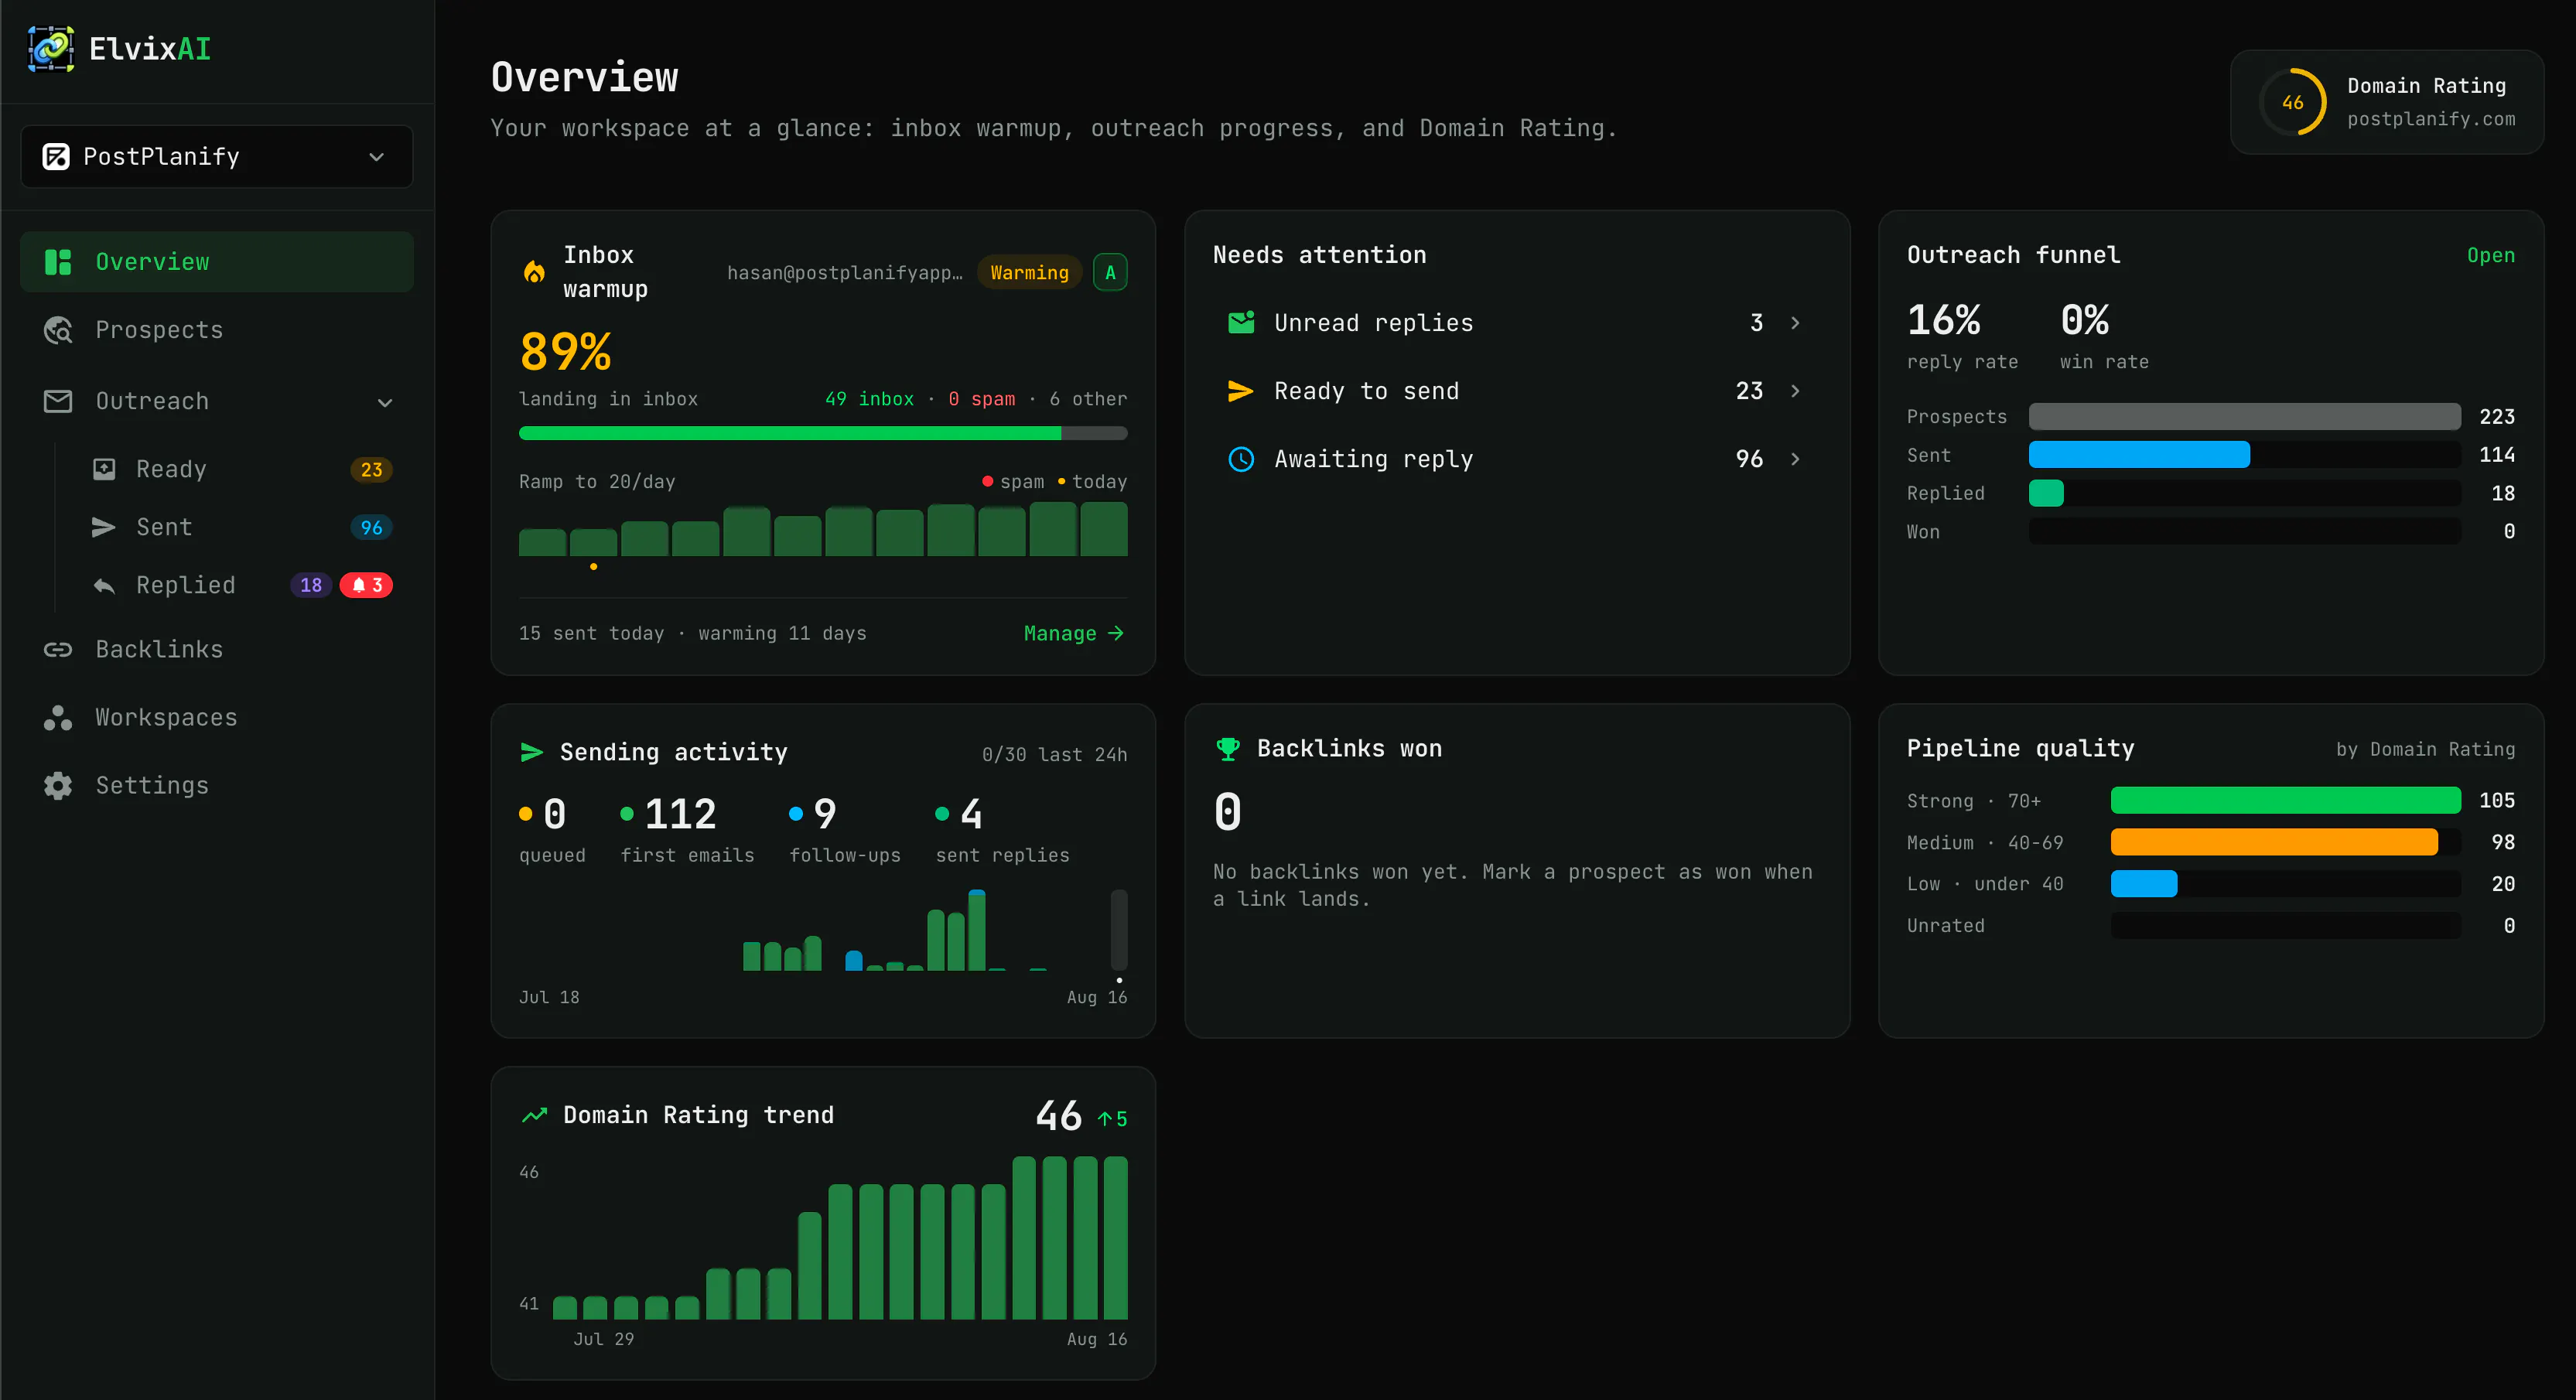
Task: Select Overview in the sidebar
Action: click(x=217, y=262)
